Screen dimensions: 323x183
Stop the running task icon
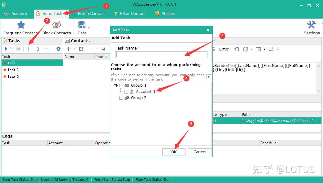tap(19, 49)
